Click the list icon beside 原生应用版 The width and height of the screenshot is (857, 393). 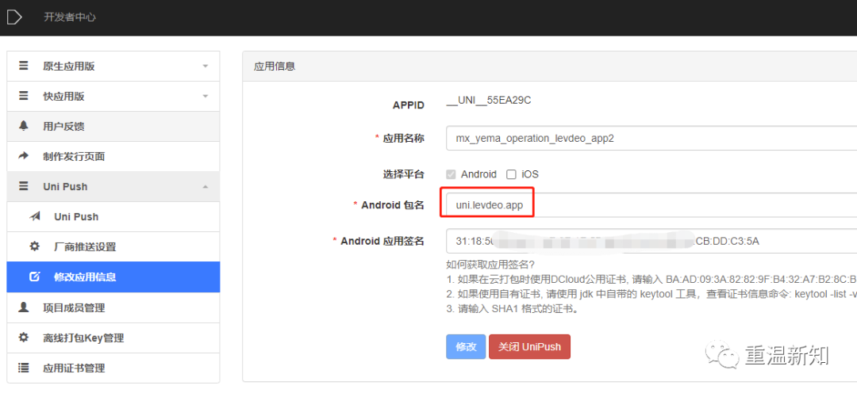click(24, 66)
